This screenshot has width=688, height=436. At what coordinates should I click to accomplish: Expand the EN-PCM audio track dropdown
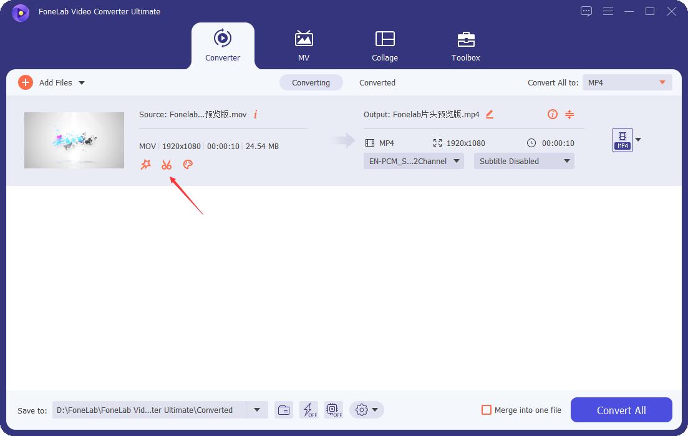click(414, 161)
